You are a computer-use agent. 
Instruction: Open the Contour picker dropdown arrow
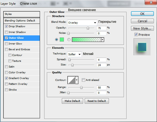[77, 80]
